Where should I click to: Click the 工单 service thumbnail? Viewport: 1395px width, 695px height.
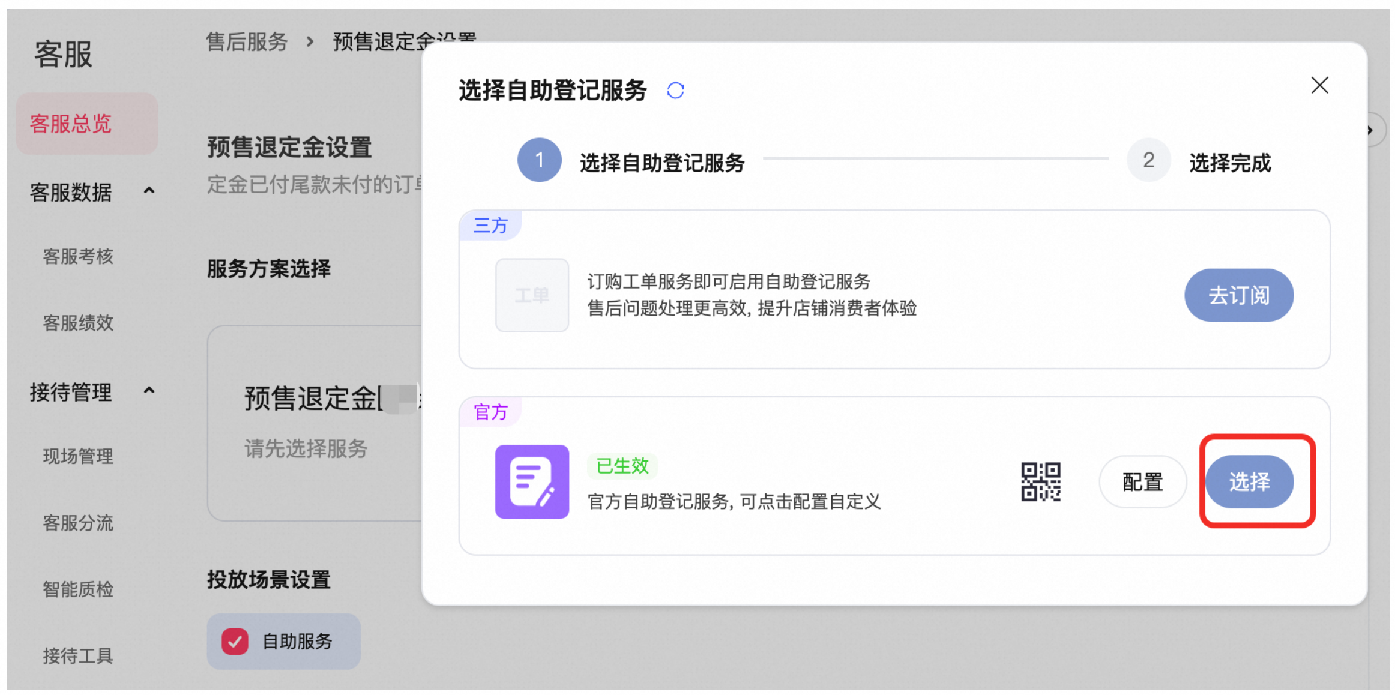[x=532, y=295]
